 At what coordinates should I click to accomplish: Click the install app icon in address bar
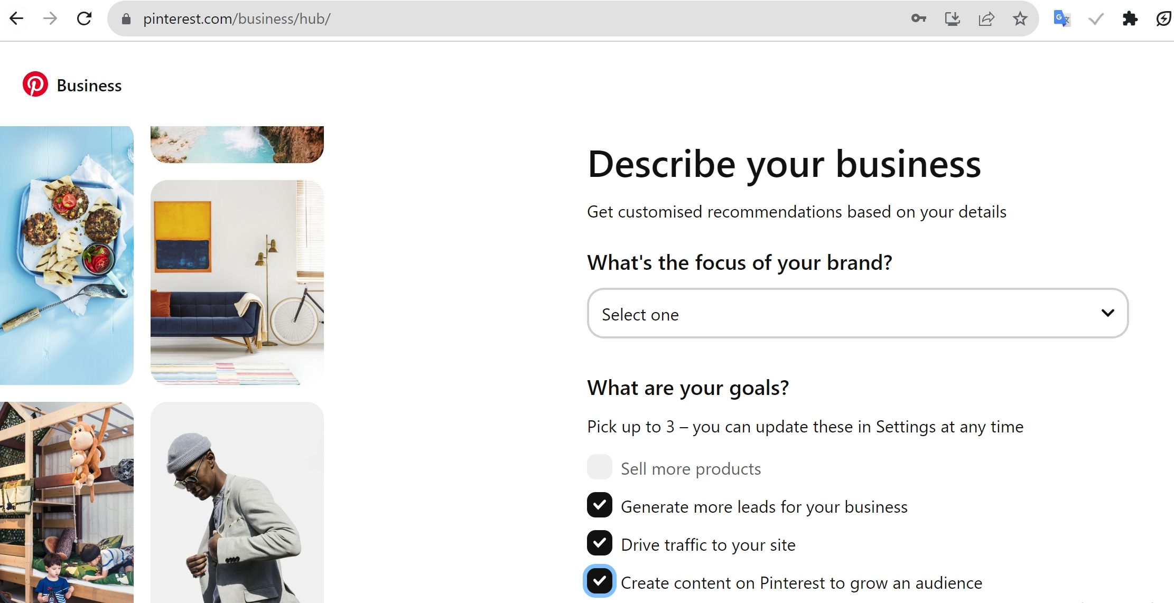click(952, 19)
